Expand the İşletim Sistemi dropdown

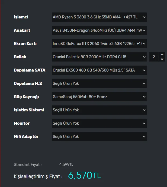click(99, 110)
